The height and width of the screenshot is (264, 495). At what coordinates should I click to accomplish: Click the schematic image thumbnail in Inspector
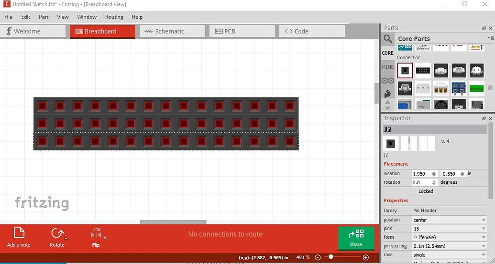[x=409, y=143]
